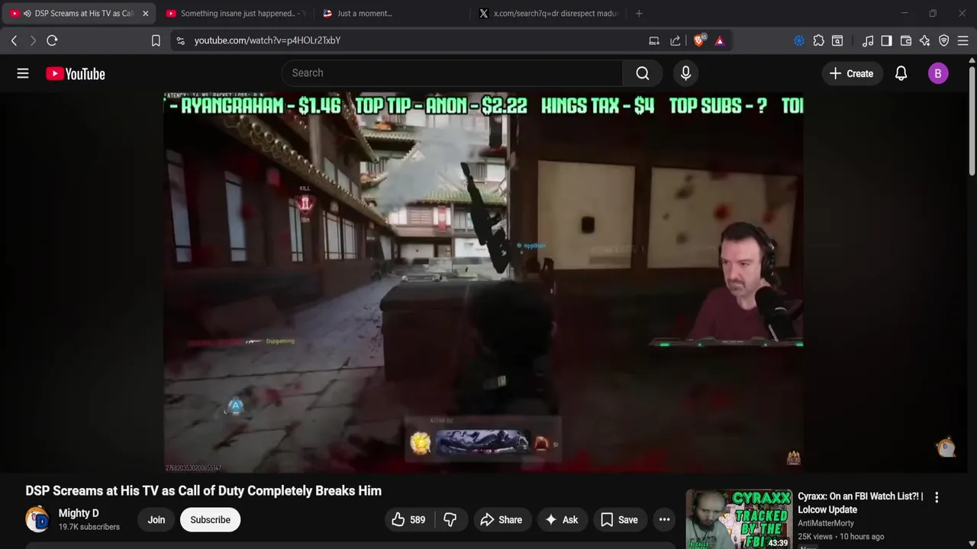Install or cast screen icon in address bar
This screenshot has width=977, height=549.
654,40
